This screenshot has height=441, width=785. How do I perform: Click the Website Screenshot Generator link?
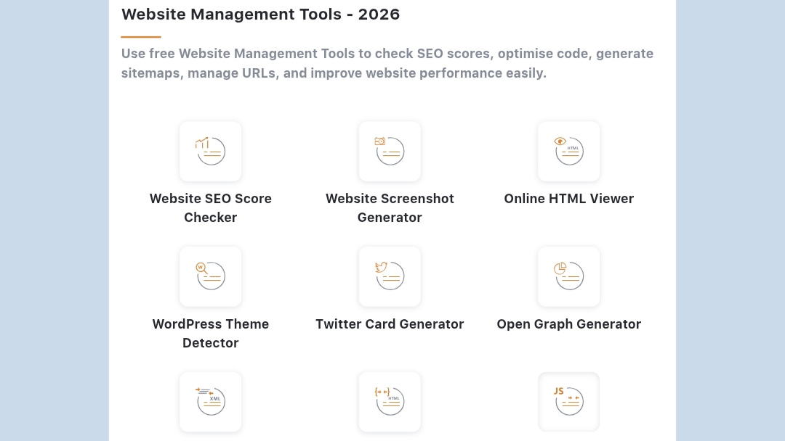(x=390, y=207)
